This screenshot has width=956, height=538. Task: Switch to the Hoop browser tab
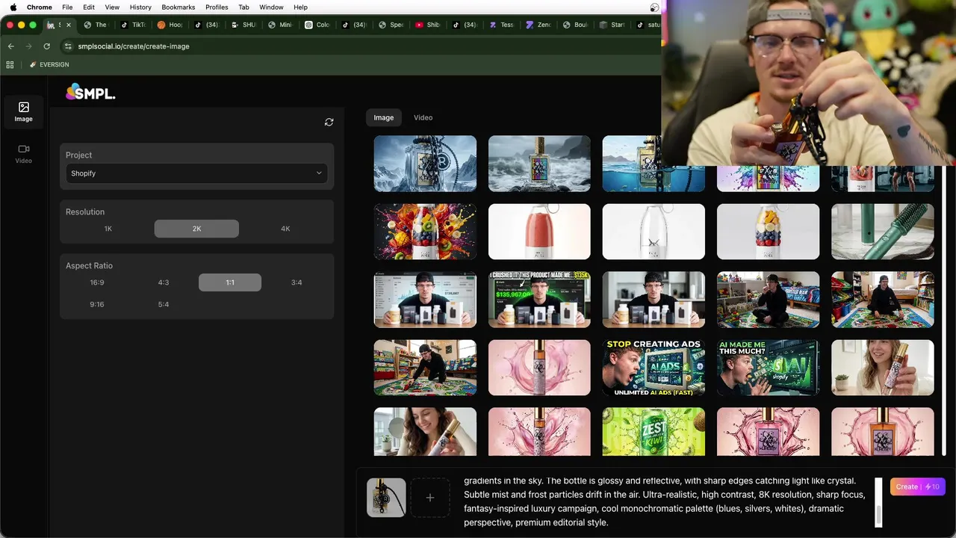[171, 25]
